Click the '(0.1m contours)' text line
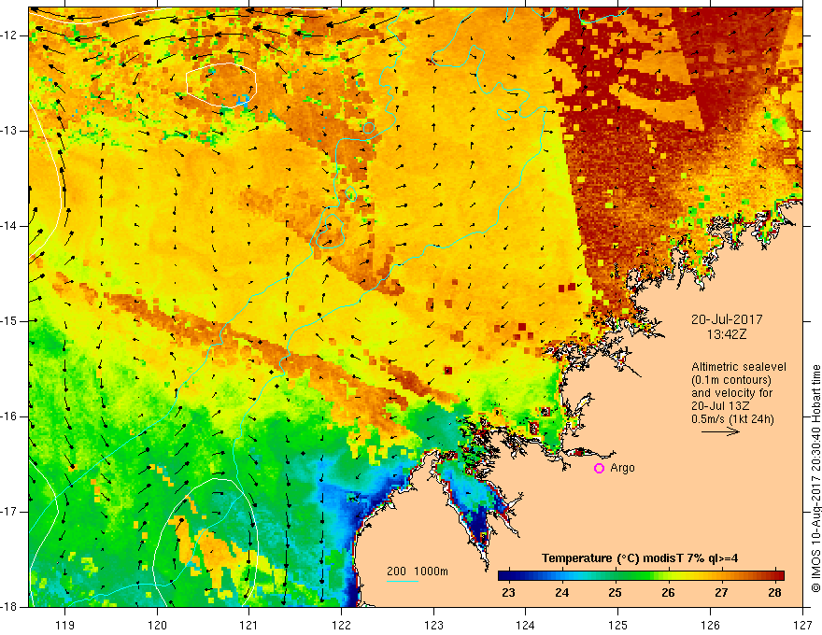This screenshot has width=822, height=635. 731,380
